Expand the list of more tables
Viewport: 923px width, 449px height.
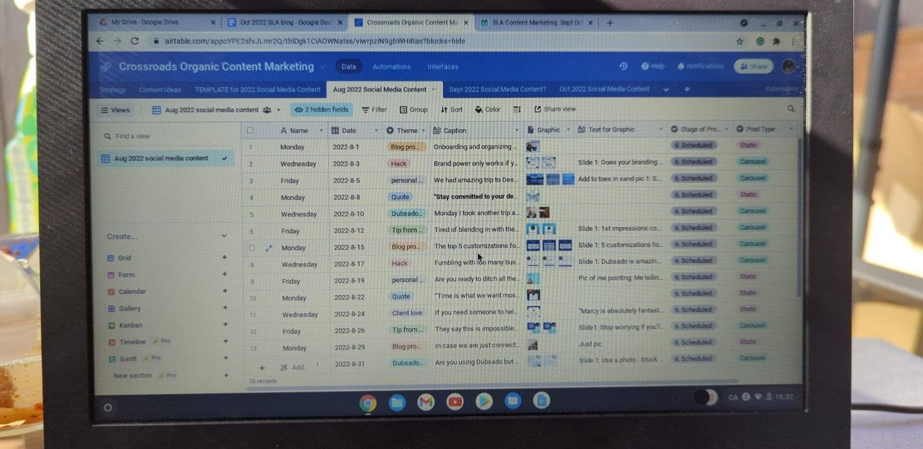click(x=666, y=89)
